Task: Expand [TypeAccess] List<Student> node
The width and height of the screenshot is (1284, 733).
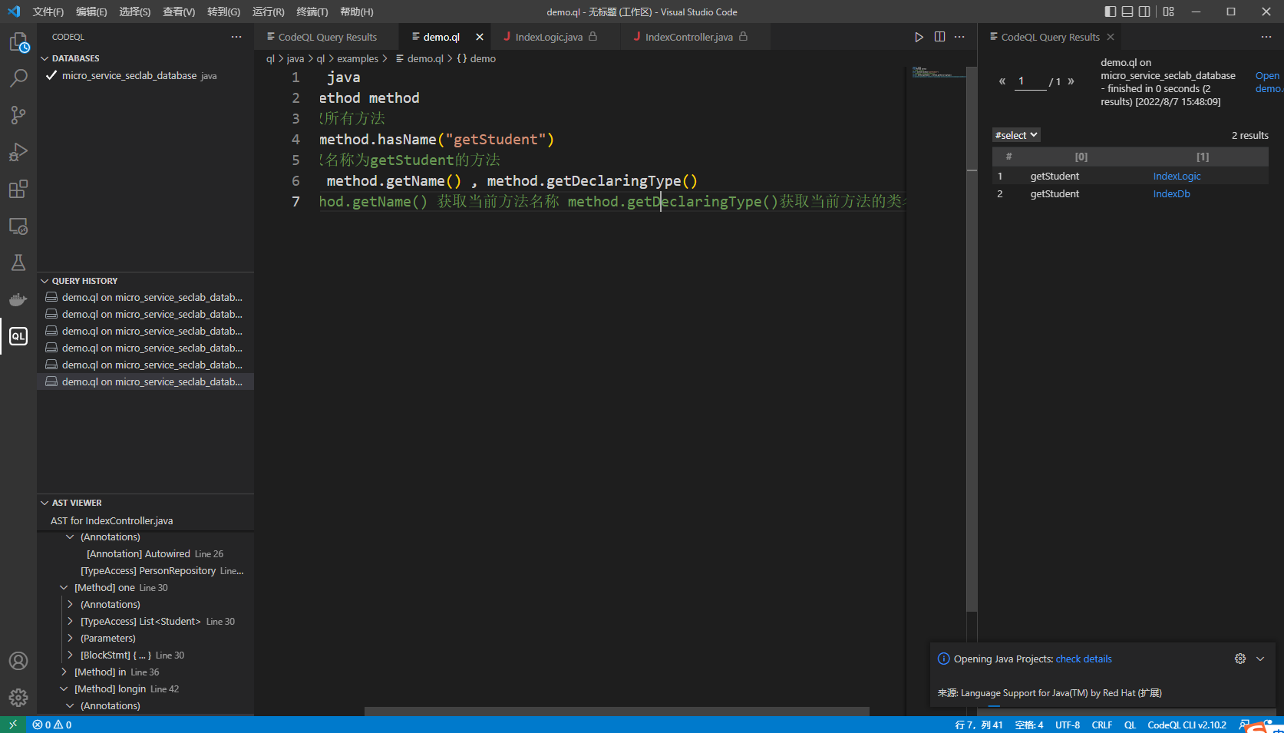Action: [70, 622]
